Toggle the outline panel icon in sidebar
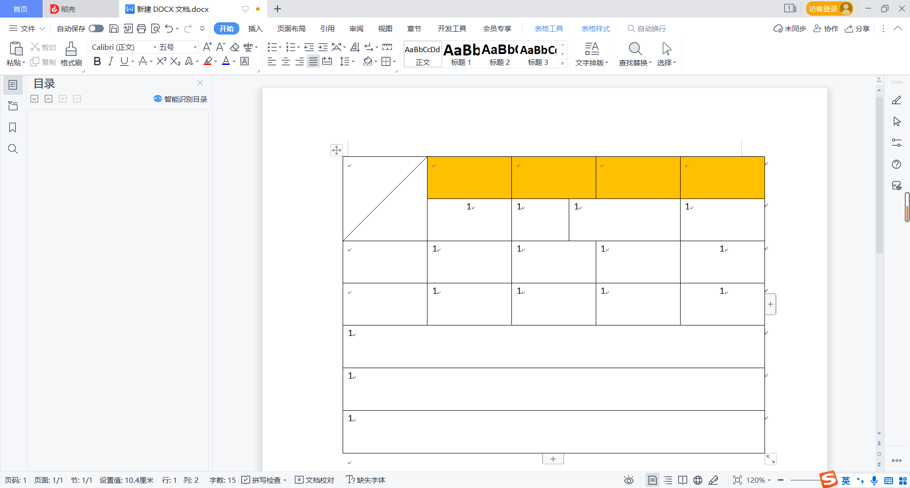910x488 pixels. [x=13, y=85]
